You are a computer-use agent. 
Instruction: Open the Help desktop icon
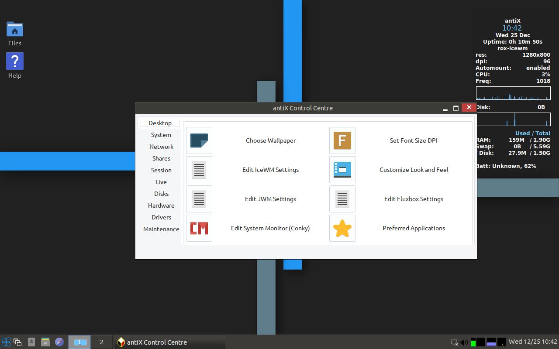[14, 61]
